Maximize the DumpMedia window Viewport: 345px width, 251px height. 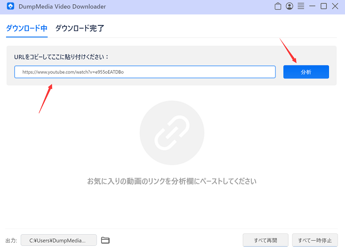tap(324, 6)
